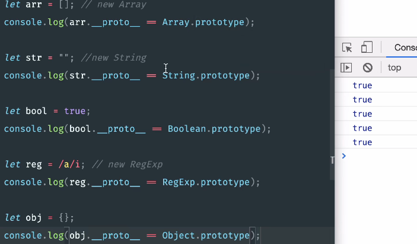Select the third true console output
Screen dimensions: 417x244
(x=362, y=114)
